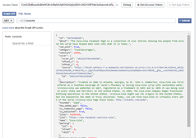The height and width of the screenshot is (138, 196).
Task: Click the Search for a field box
Action: click(x=32, y=43)
